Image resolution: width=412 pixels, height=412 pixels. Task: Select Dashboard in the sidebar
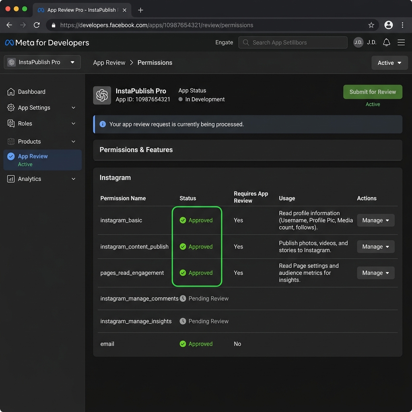(x=31, y=92)
